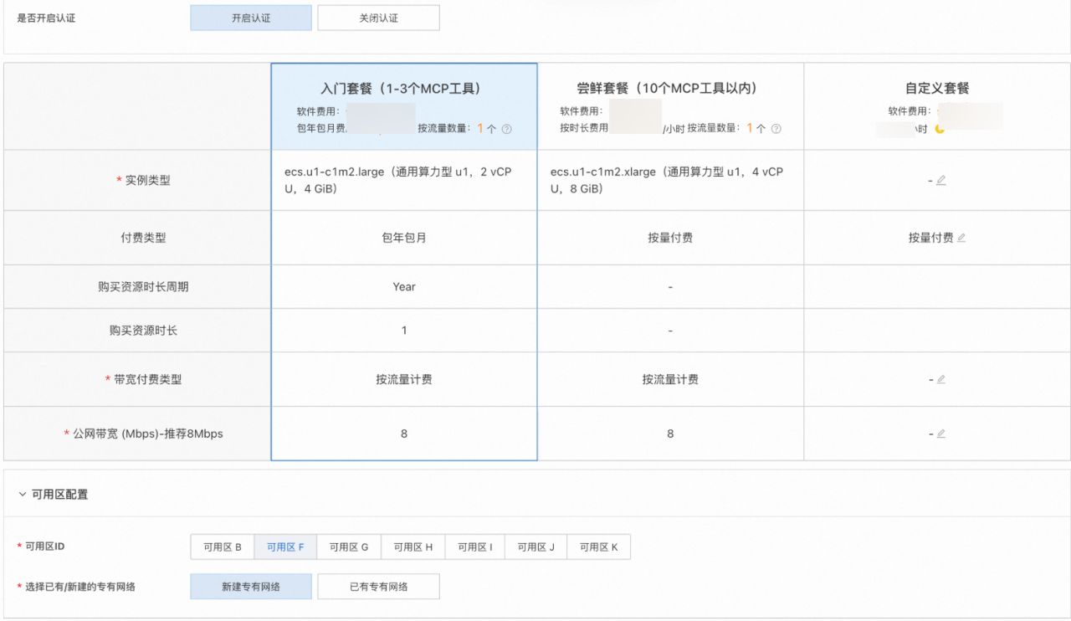Choose 新建专有网络 option
1071x621 pixels.
[x=251, y=587]
